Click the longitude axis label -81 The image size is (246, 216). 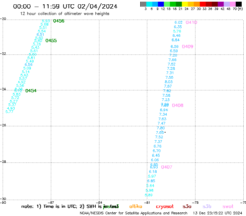pos(147,203)
